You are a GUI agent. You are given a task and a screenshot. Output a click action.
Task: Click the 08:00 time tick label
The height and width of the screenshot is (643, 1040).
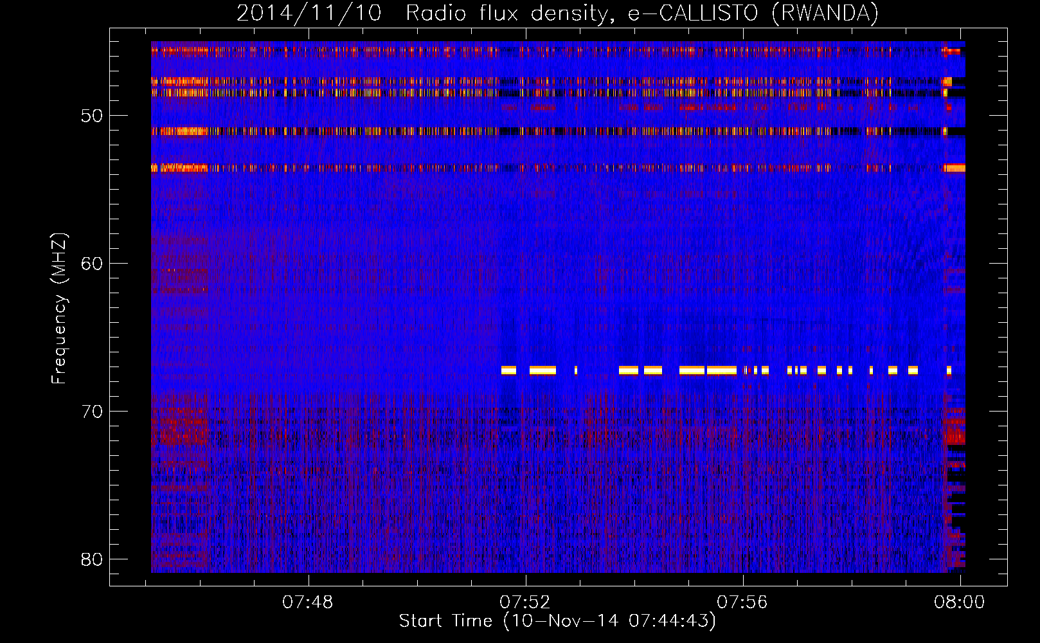(x=960, y=602)
